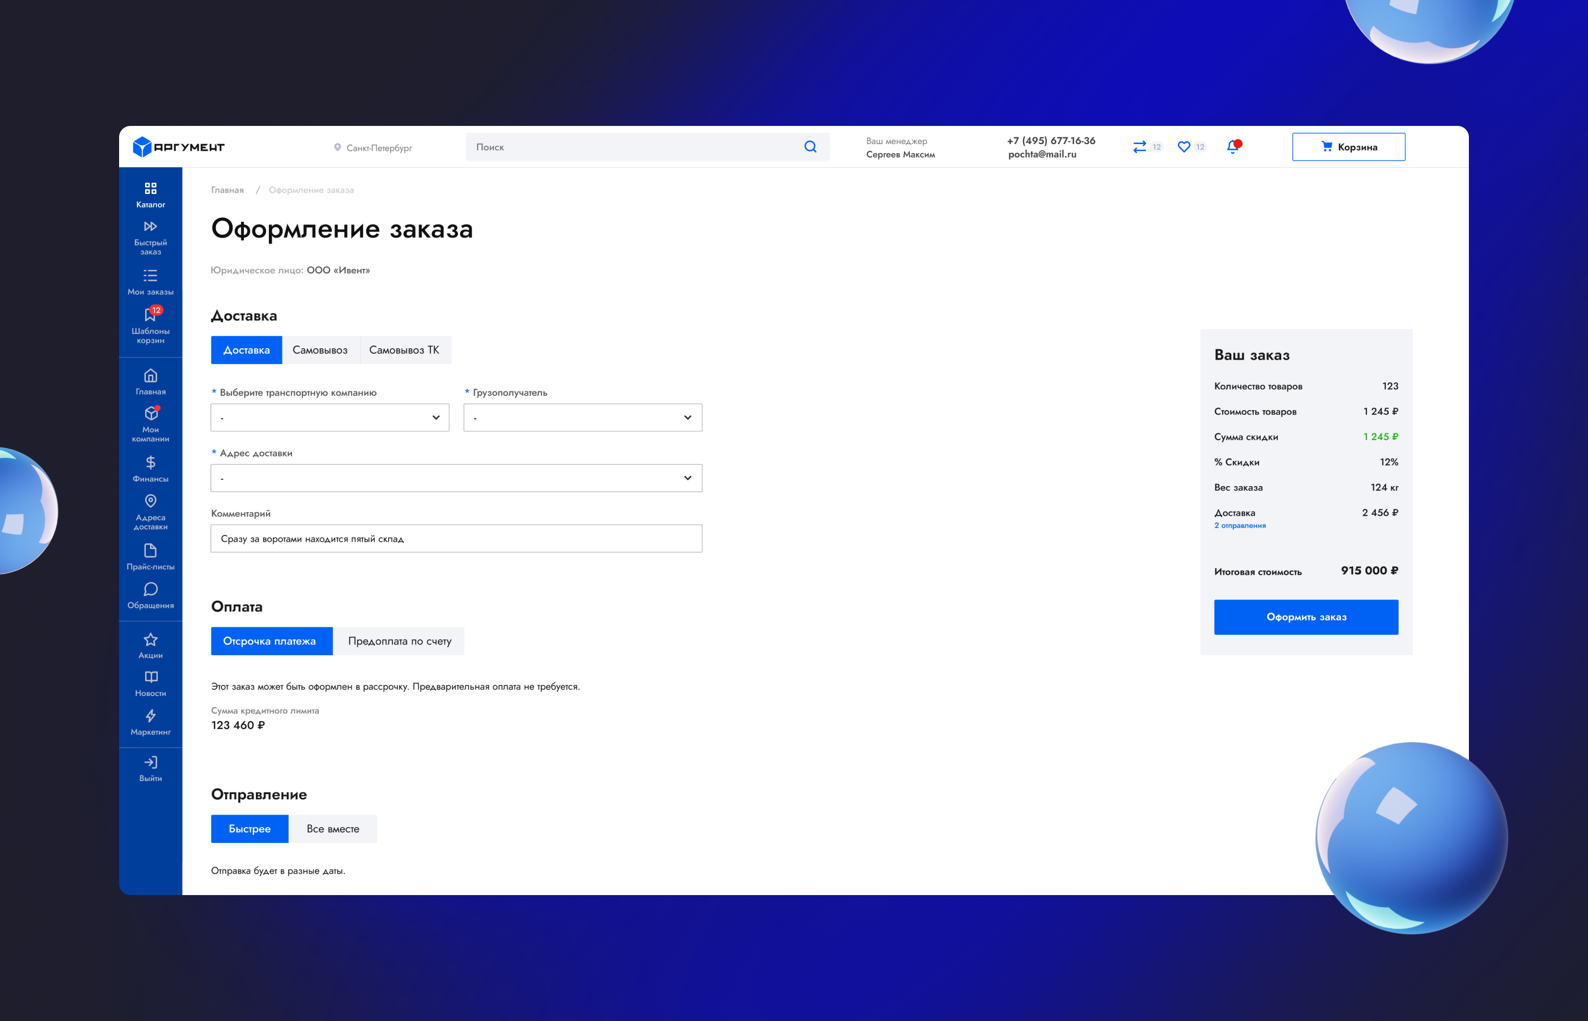The height and width of the screenshot is (1021, 1588).
Task: Open the 2 отправления link
Action: point(1239,526)
